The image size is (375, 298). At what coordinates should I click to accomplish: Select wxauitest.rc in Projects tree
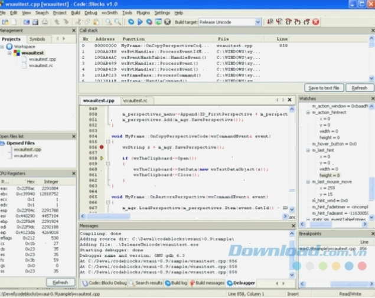(41, 66)
